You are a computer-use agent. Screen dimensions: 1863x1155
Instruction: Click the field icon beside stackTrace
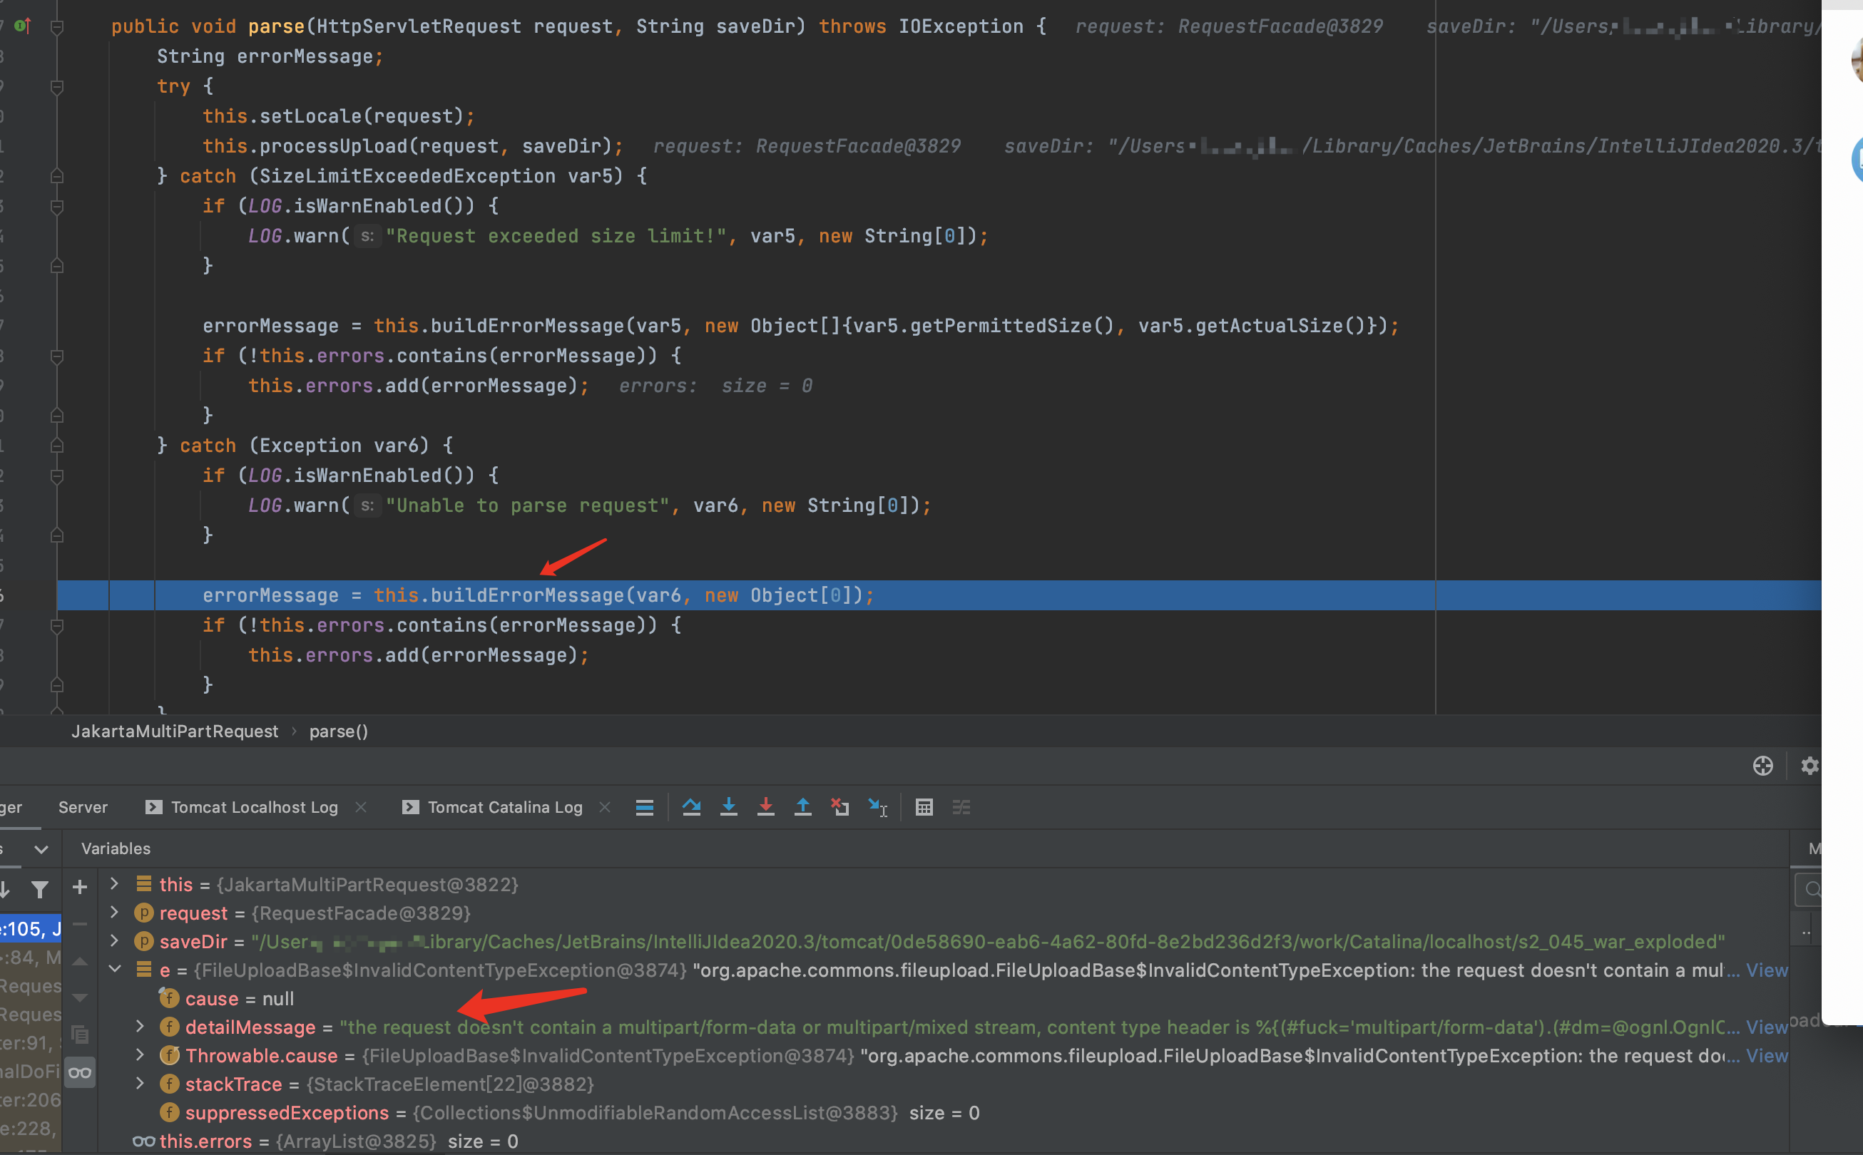169,1084
